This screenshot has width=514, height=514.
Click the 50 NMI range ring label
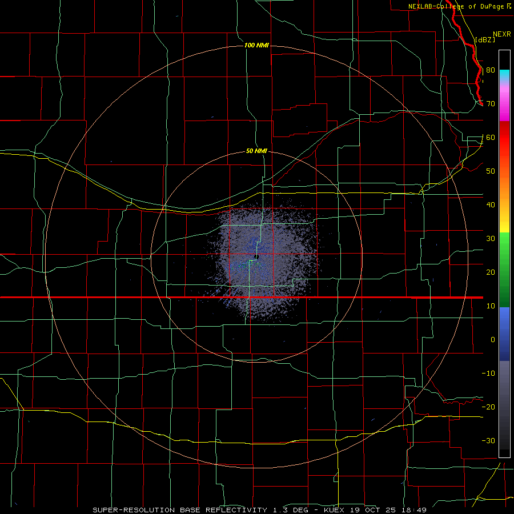tap(256, 151)
